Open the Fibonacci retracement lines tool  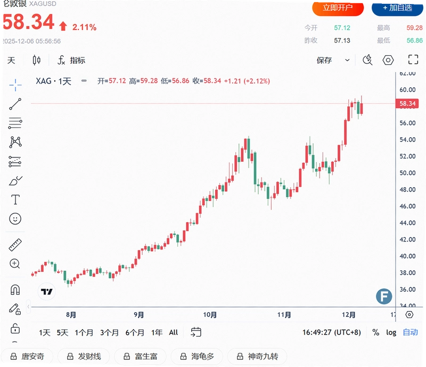(15, 123)
